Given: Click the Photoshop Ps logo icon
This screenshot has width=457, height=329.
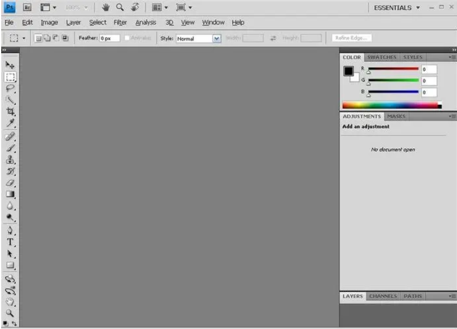Looking at the screenshot, I should [10, 8].
